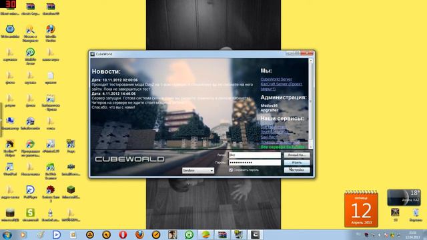
Task: Focus the Пароль password input field
Action: [x=255, y=163]
